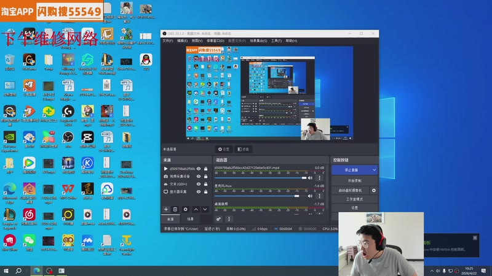Open the 帮助(H) menu in OBS

[291, 40]
